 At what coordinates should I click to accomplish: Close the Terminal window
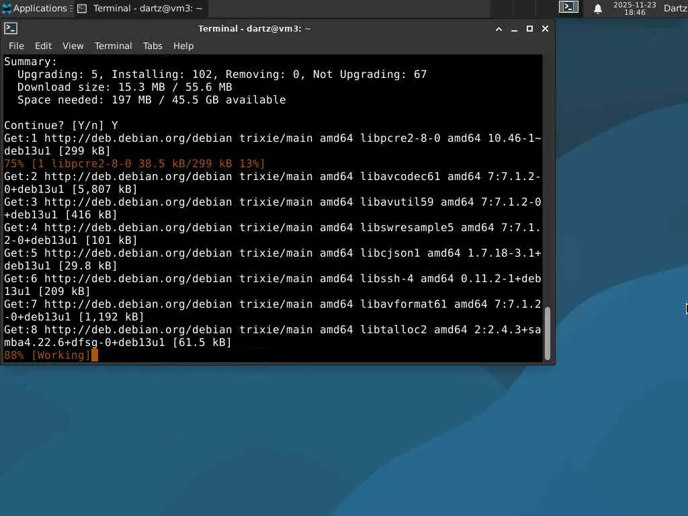[545, 29]
